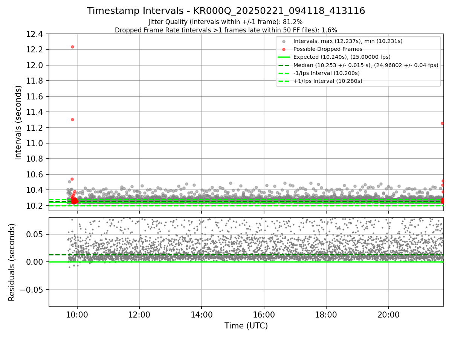Click the red dropped-frame point near 11.3 seconds
Image resolution: width=452 pixels, height=339 pixels.
pos(72,119)
